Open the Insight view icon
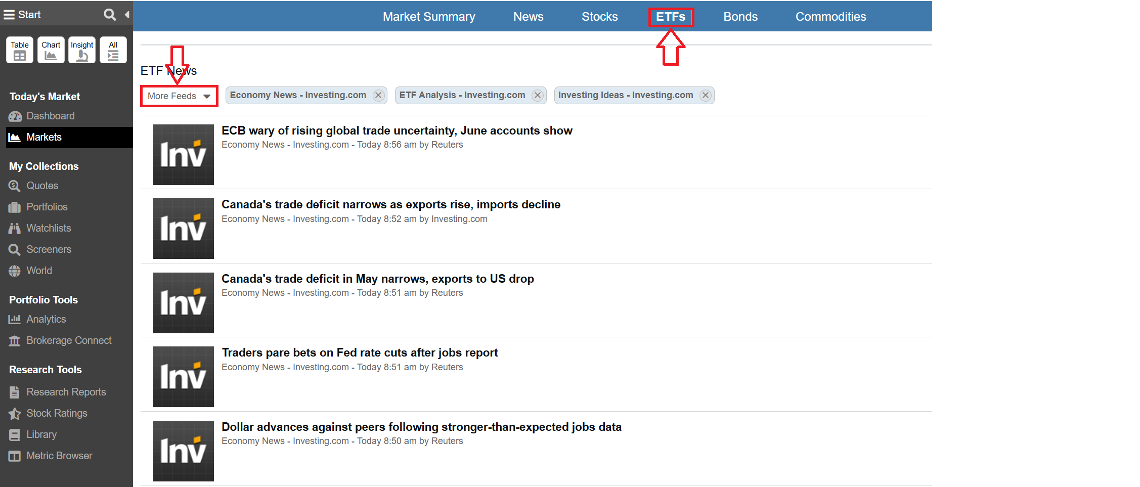The height and width of the screenshot is (487, 1140). click(x=82, y=50)
